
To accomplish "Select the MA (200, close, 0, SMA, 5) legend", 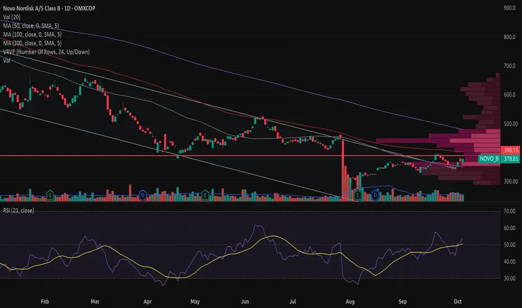I will pyautogui.click(x=32, y=43).
